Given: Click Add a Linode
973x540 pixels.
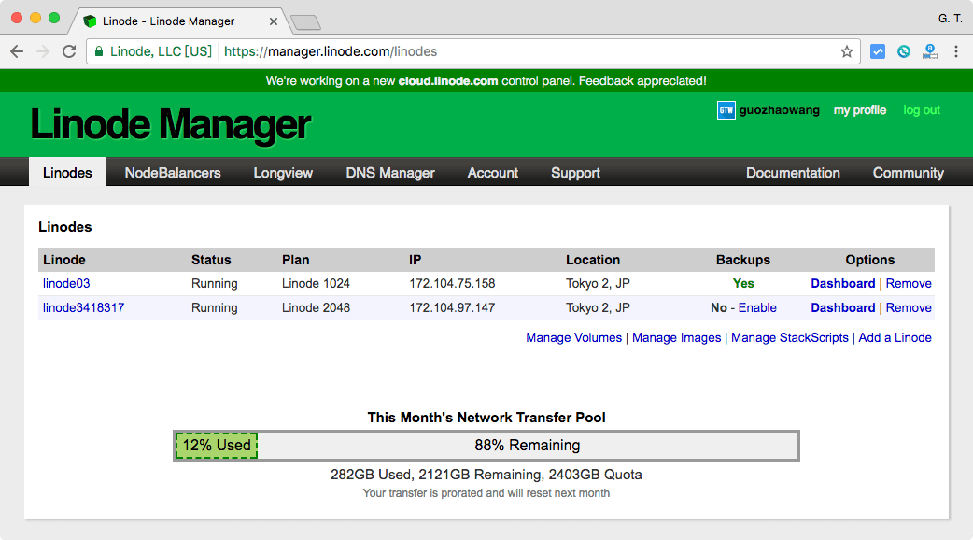Looking at the screenshot, I should click(x=895, y=337).
